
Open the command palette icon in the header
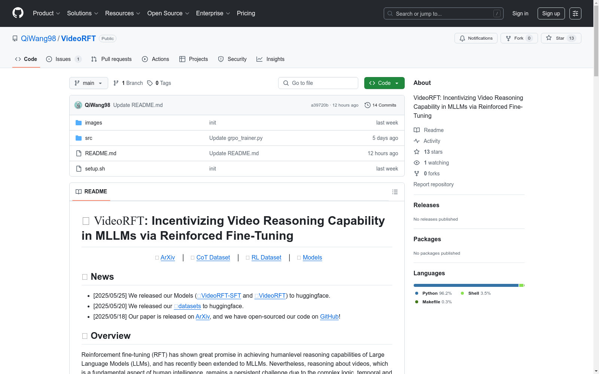(575, 13)
